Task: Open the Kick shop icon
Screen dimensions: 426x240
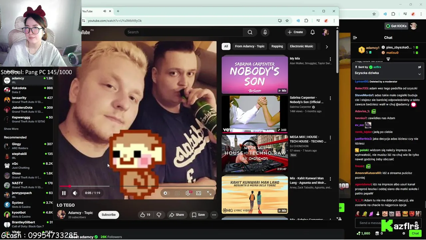Action: pos(377,233)
